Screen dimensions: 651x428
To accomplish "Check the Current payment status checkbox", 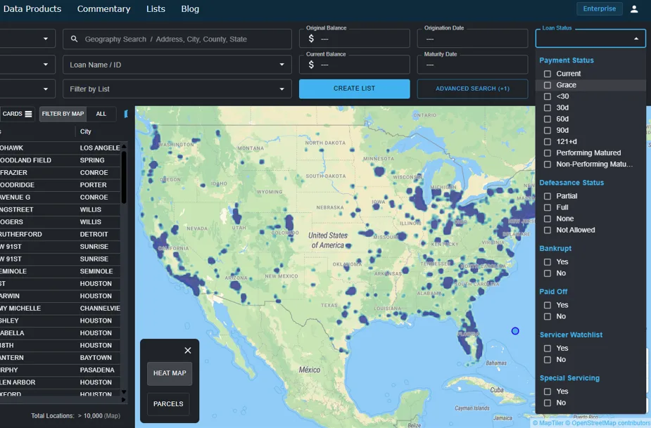I will (x=547, y=73).
